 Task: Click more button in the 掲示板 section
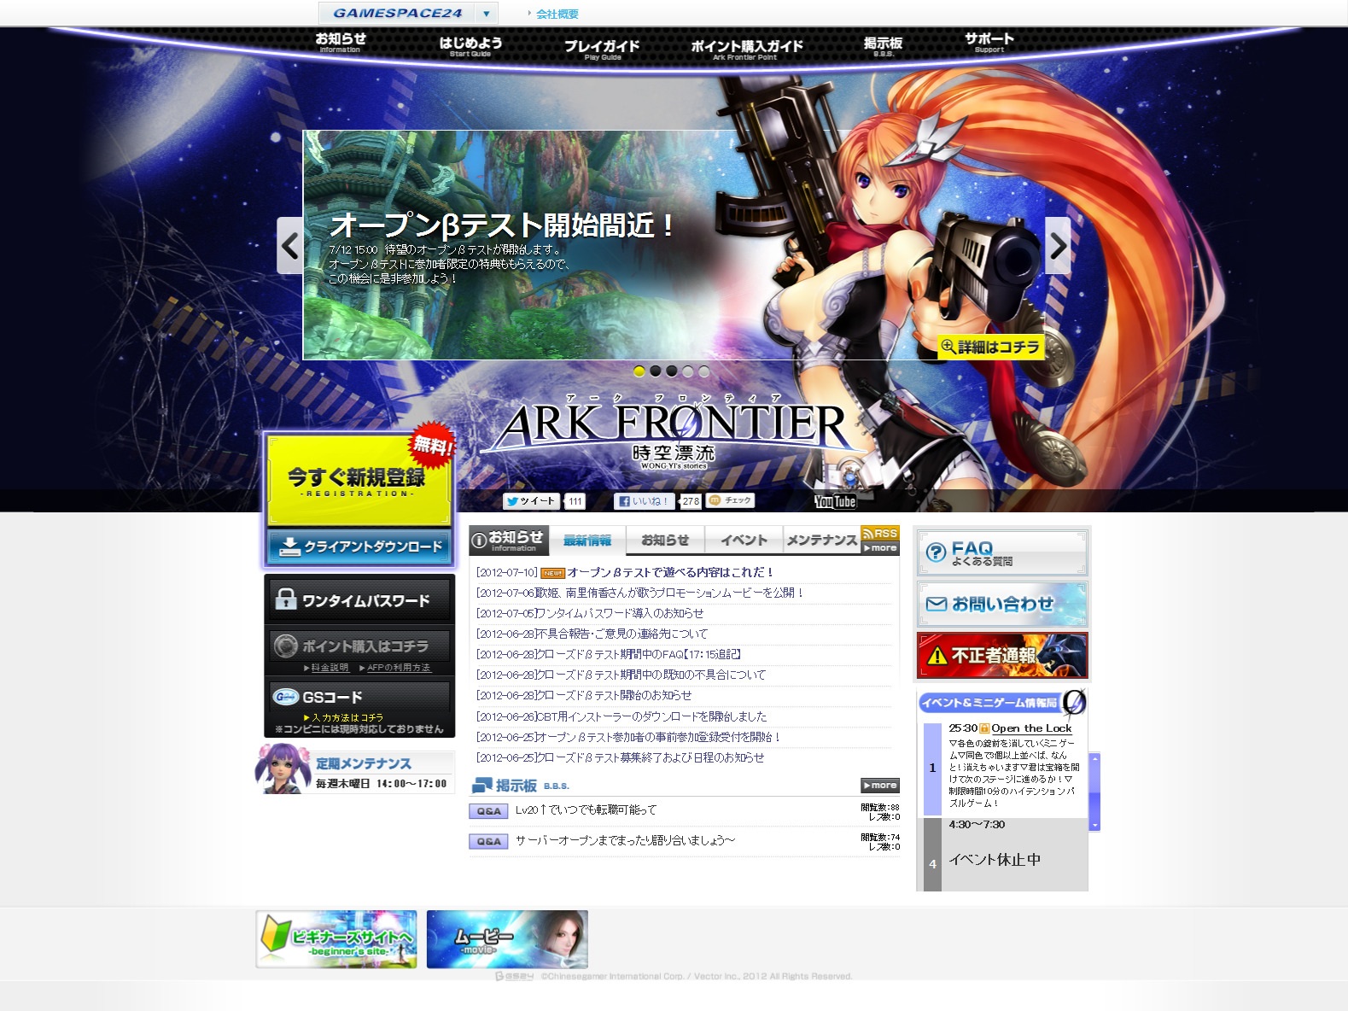(880, 786)
